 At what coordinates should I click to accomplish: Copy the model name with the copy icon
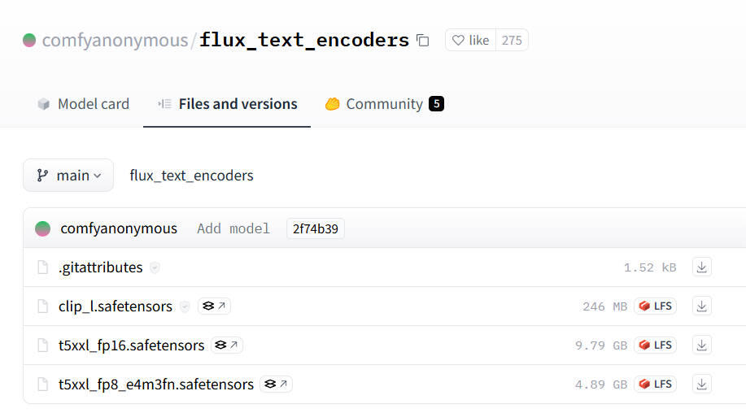click(422, 40)
